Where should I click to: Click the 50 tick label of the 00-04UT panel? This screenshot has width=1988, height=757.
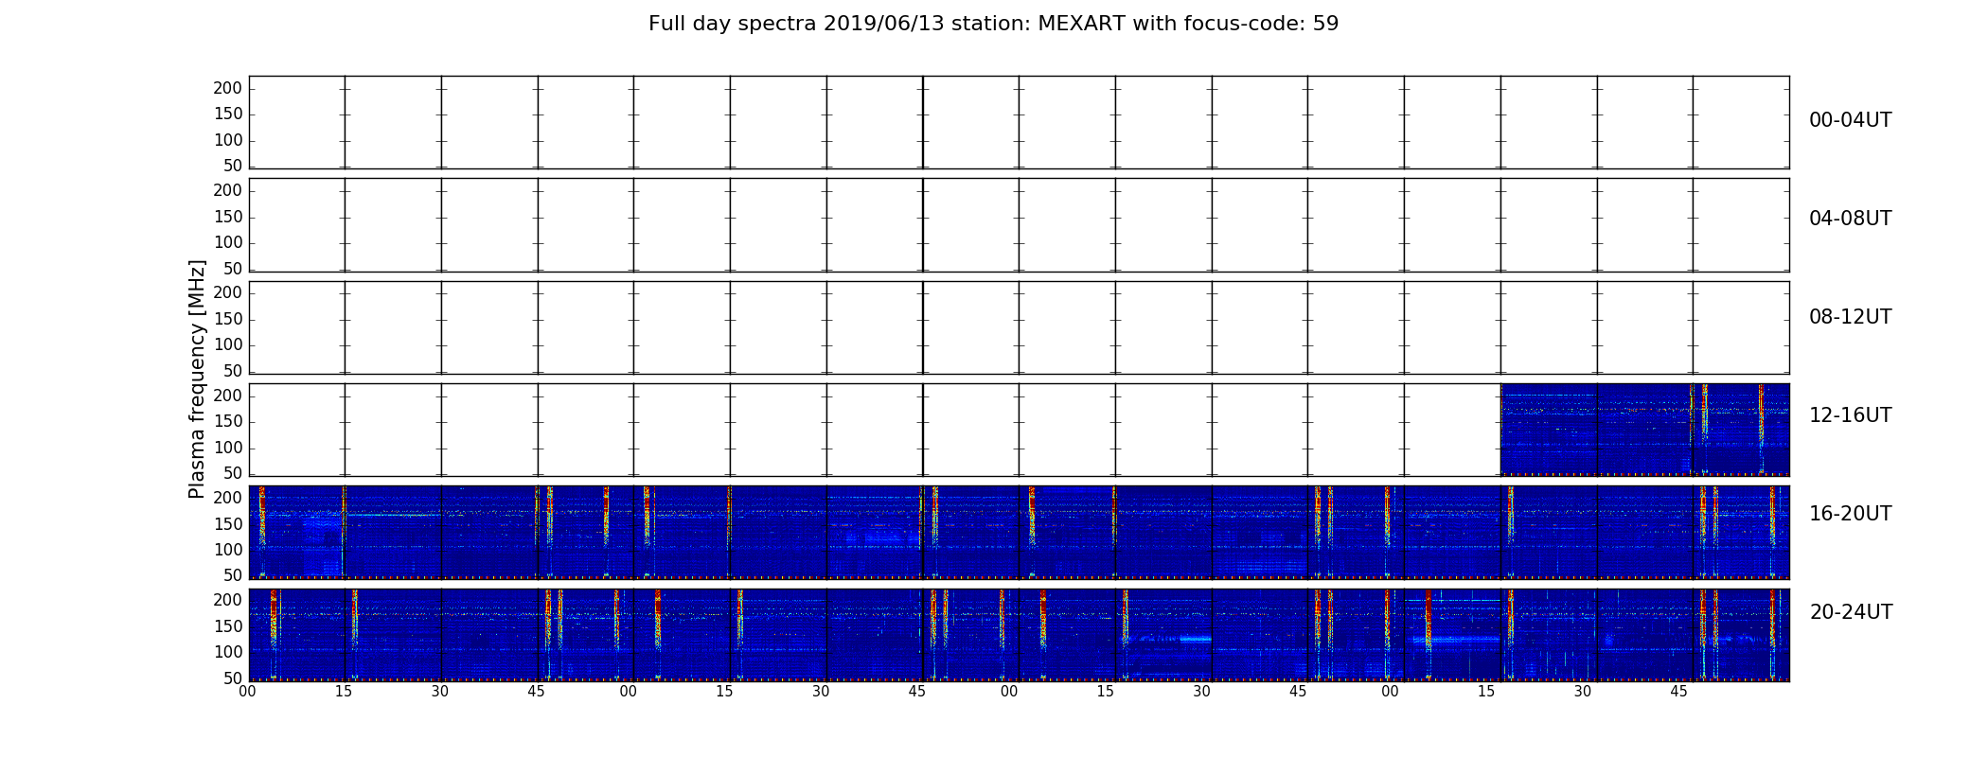click(233, 166)
